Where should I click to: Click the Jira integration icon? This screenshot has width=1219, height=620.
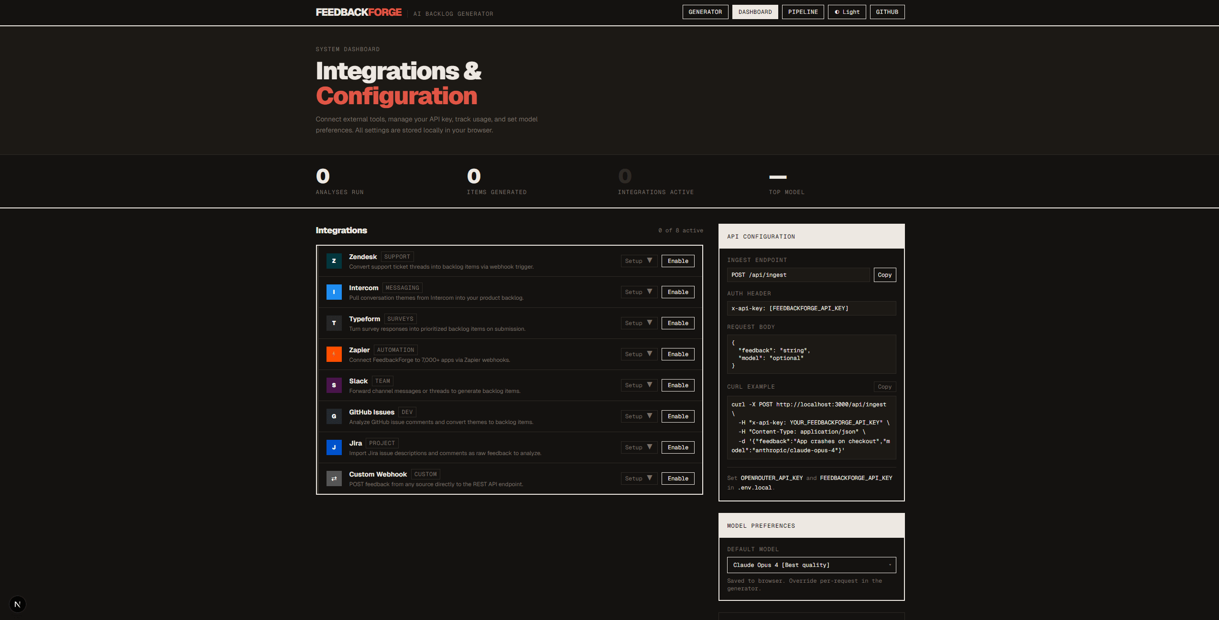point(334,447)
